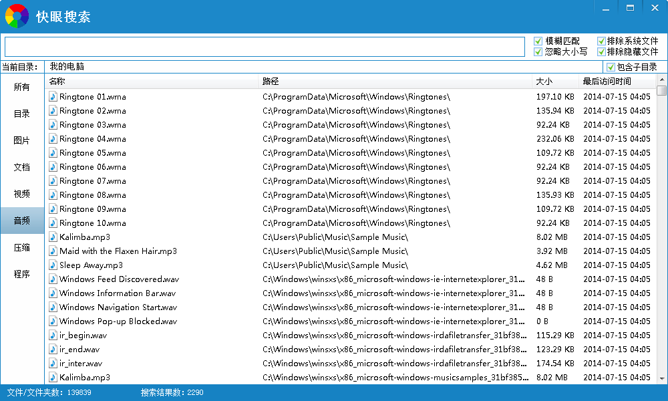Click audio file icon for Ringtone 01.wma
Image resolution: width=668 pixels, height=401 pixels.
click(x=53, y=96)
